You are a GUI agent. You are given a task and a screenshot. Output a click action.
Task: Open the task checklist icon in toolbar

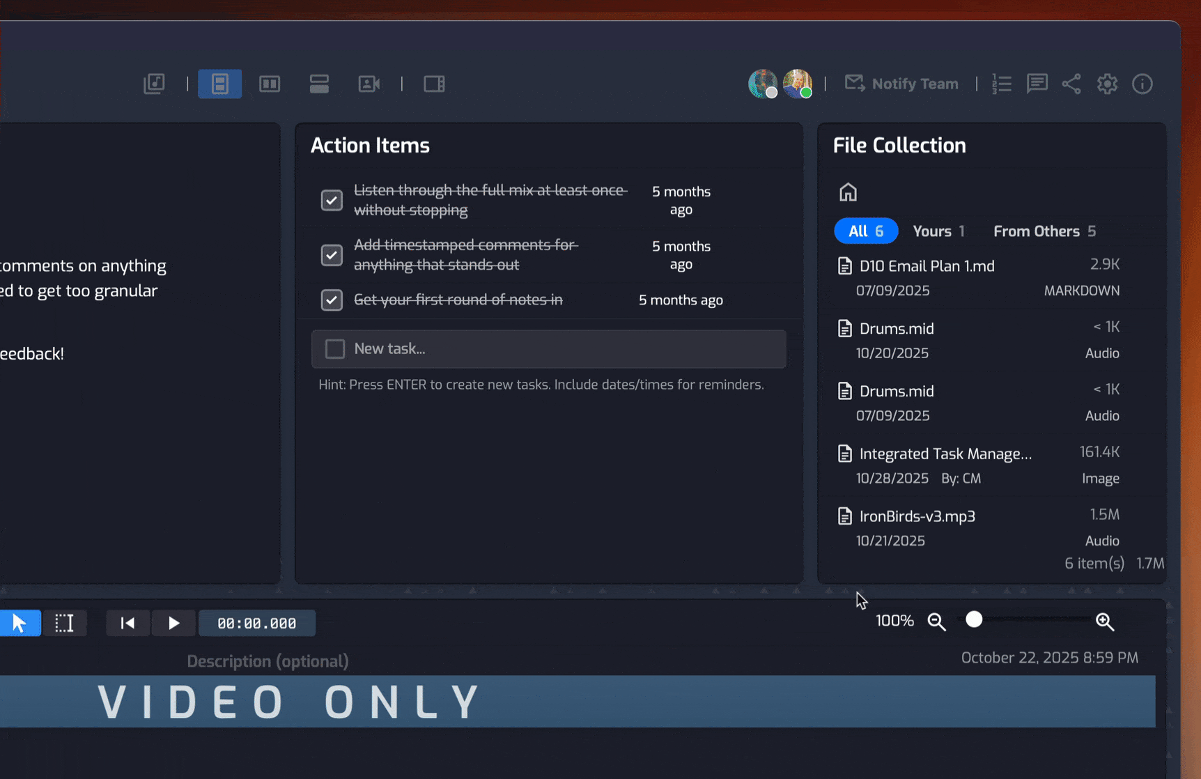click(x=1002, y=84)
